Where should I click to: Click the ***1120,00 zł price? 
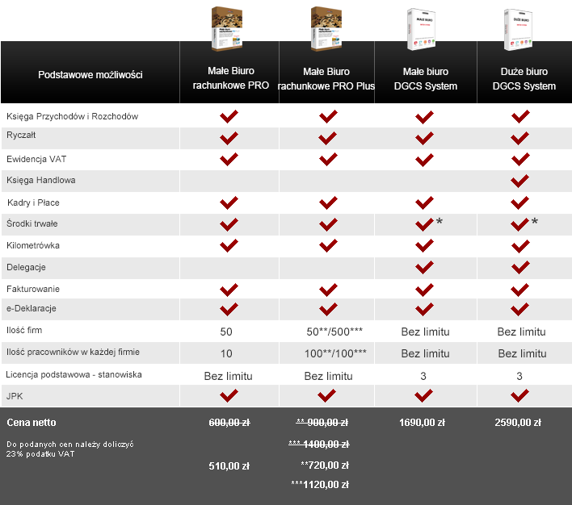point(320,485)
